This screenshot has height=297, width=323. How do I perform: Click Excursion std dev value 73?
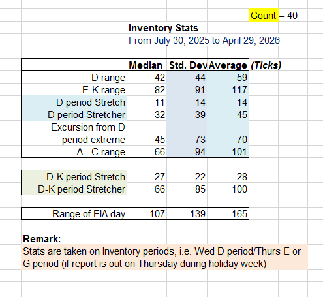click(x=187, y=139)
